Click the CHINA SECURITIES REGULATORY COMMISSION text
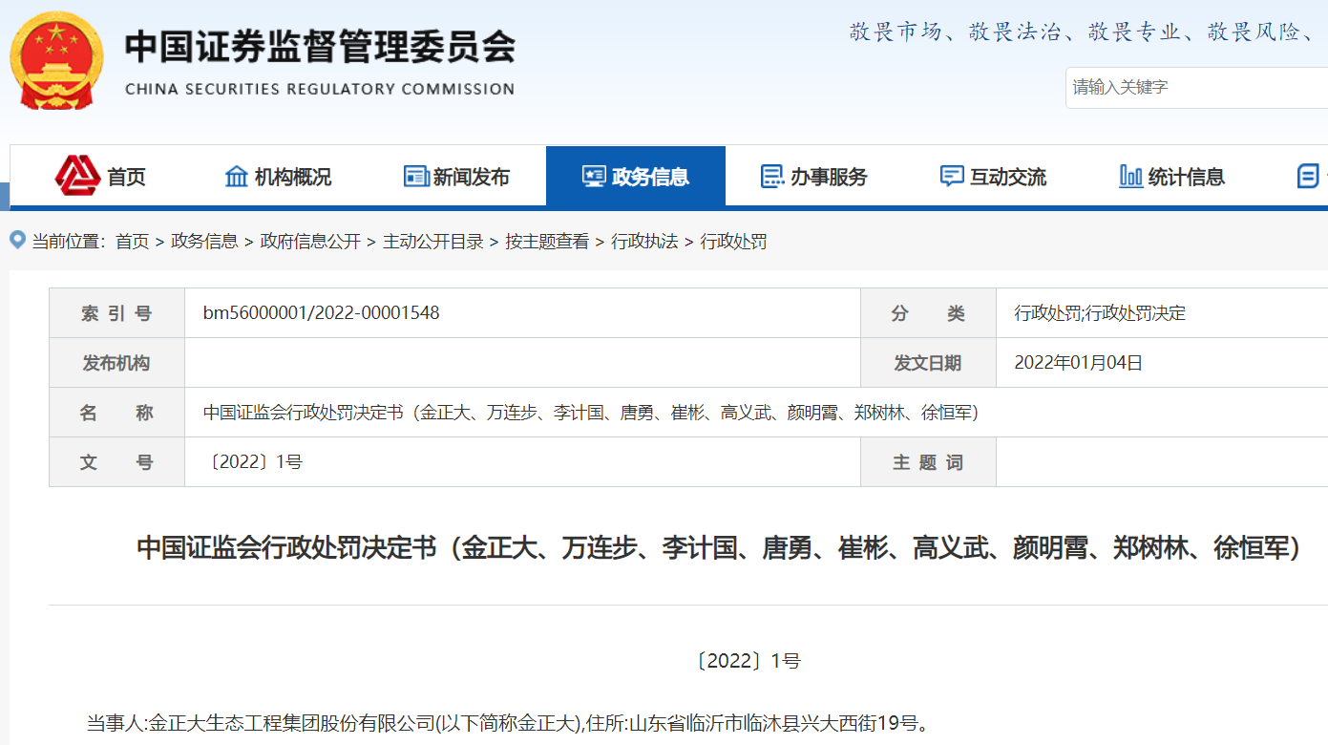 [x=320, y=89]
